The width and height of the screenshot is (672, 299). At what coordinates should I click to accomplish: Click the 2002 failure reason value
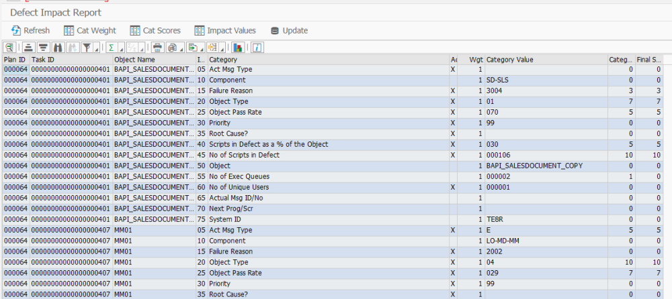pyautogui.click(x=546, y=251)
